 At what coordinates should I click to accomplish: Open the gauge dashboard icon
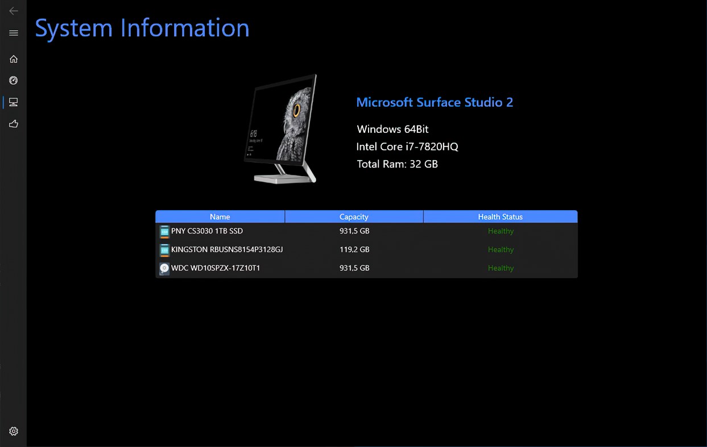click(x=14, y=81)
